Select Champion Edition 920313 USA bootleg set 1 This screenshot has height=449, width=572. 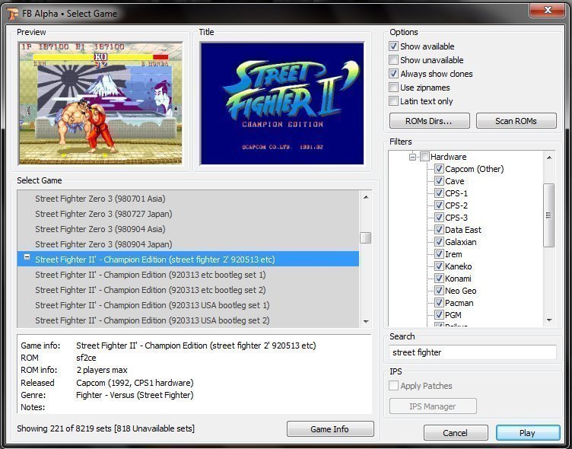point(188,305)
